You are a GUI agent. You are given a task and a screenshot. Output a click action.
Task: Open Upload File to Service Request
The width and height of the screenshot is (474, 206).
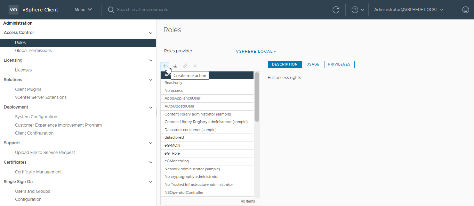(45, 153)
